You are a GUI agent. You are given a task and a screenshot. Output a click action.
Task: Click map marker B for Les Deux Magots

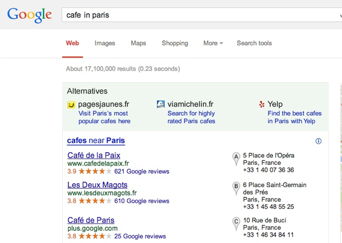coord(236,187)
